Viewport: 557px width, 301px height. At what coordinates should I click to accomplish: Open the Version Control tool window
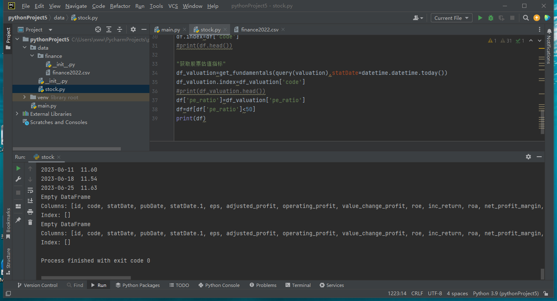(37, 285)
